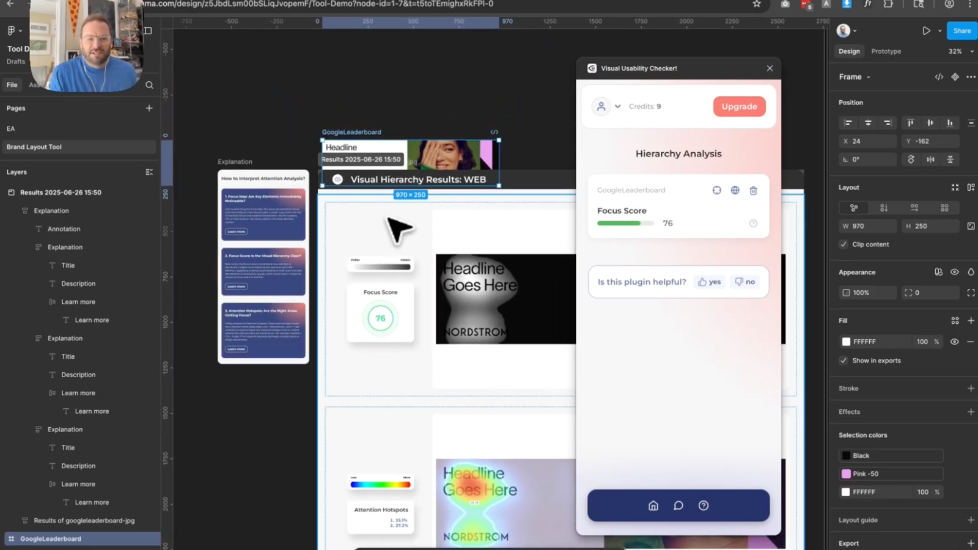
Task: Add a stroke with the plus icon
Action: [971, 389]
